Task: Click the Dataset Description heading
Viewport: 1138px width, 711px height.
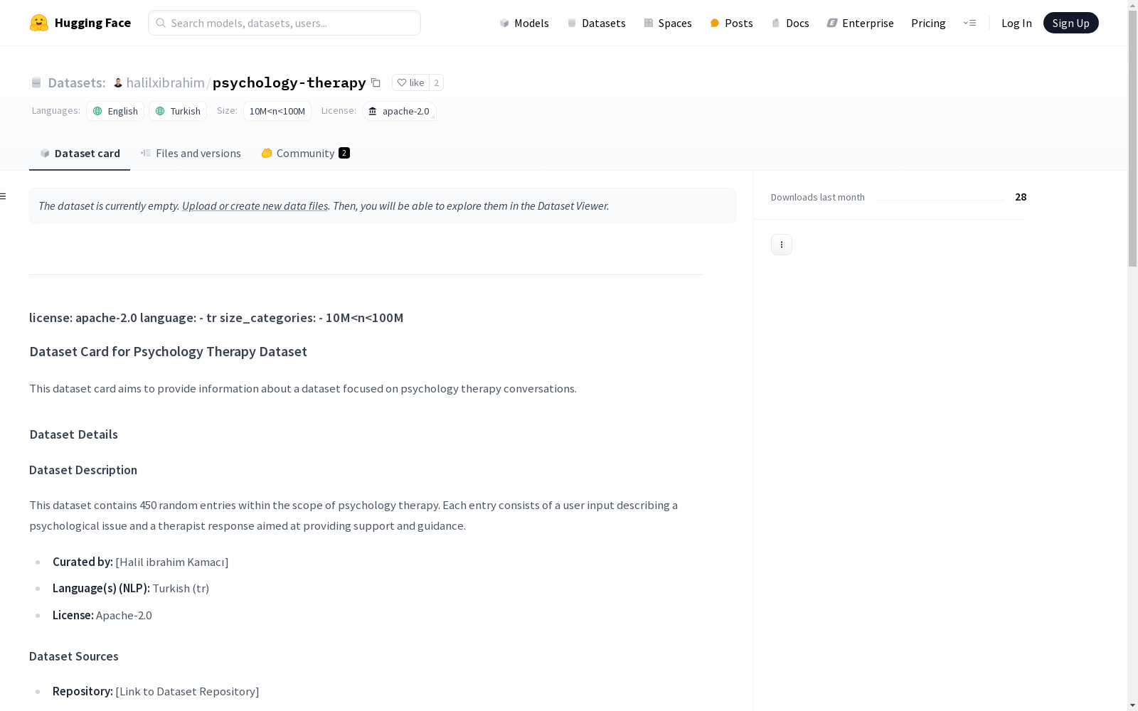Action: tap(83, 470)
